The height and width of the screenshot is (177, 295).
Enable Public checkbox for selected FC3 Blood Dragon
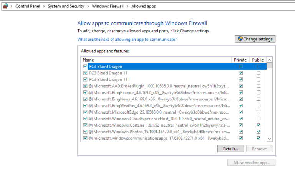tap(258, 67)
